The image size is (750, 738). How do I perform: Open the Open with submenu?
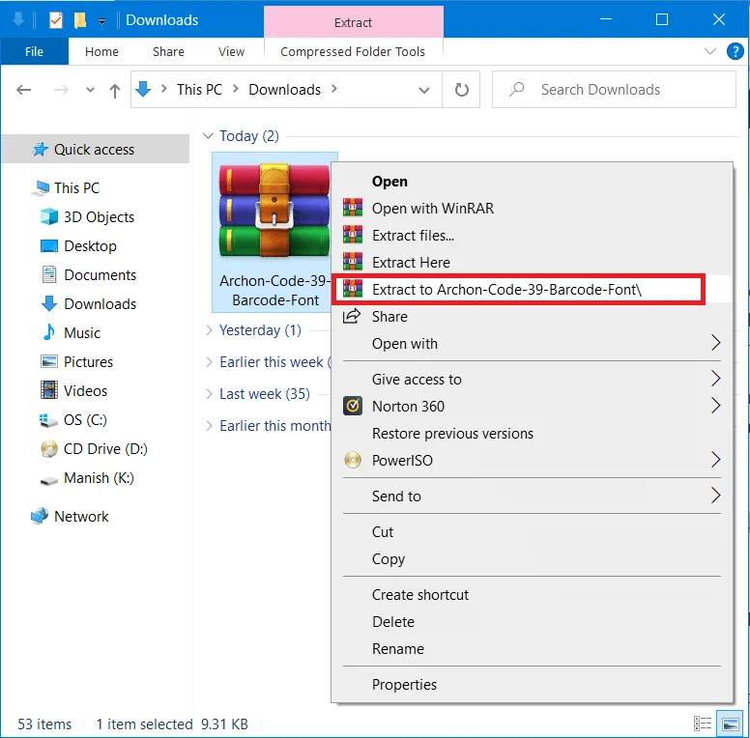[x=532, y=343]
